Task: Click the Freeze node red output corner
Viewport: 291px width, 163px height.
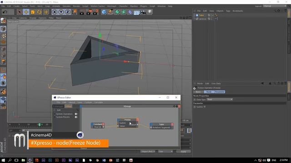Action: pyautogui.click(x=137, y=120)
